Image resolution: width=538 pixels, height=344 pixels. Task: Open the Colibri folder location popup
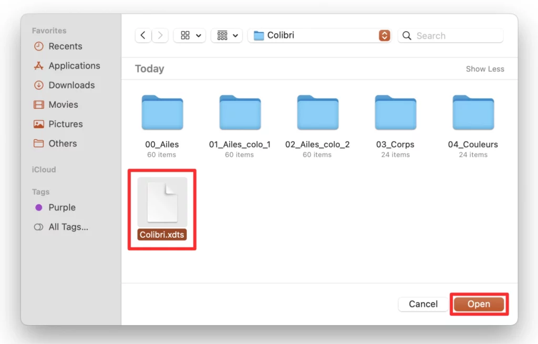click(319, 35)
